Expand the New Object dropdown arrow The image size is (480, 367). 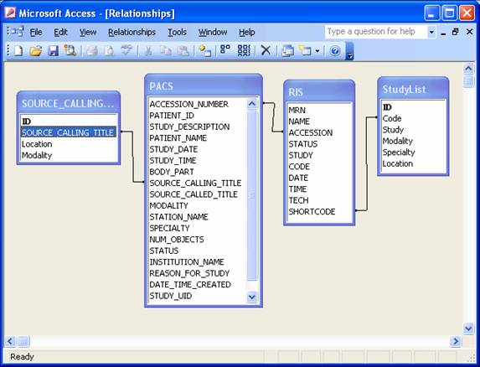pyautogui.click(x=317, y=51)
